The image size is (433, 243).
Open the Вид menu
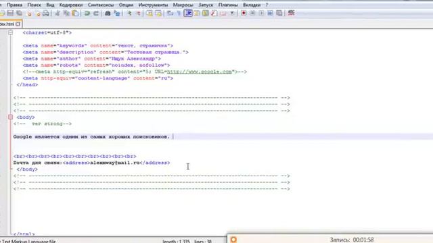click(x=50, y=5)
